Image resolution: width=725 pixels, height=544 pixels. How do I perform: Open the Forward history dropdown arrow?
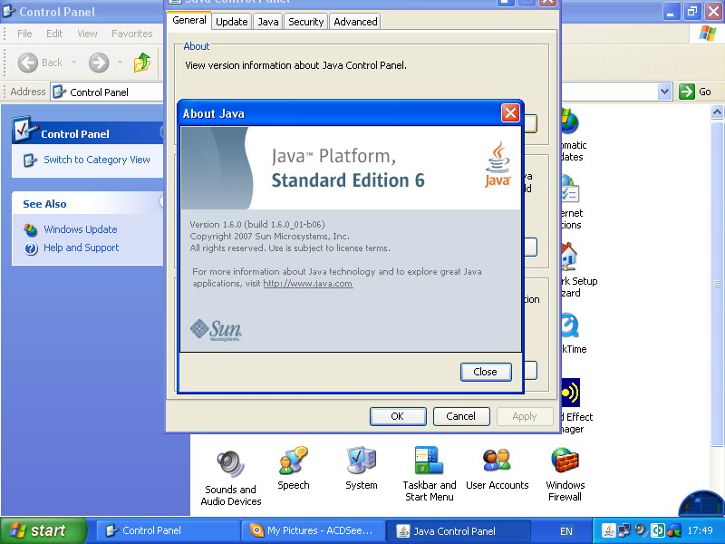120,62
